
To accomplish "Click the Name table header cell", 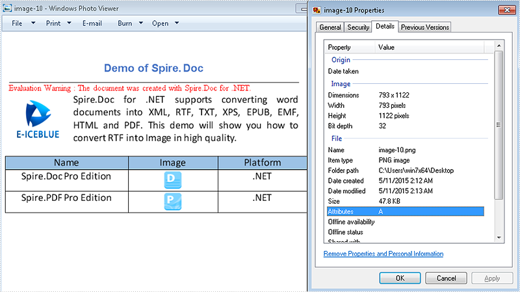I will click(x=67, y=163).
